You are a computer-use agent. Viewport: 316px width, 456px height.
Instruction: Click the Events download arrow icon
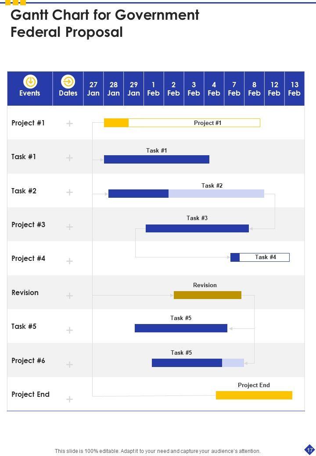pyautogui.click(x=30, y=82)
